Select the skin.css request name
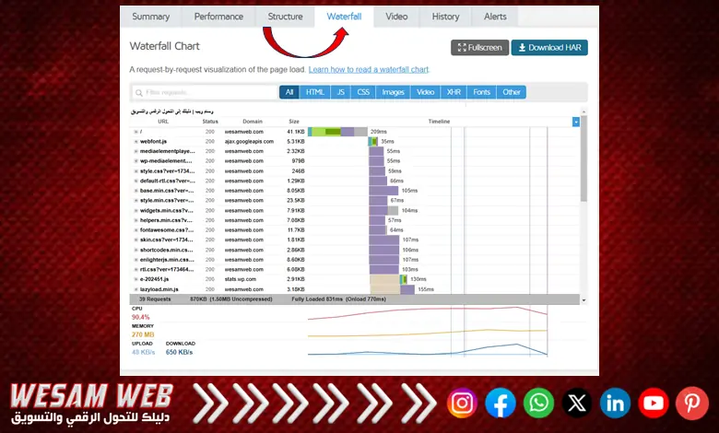The width and height of the screenshot is (719, 433). coord(167,240)
